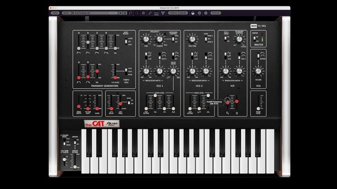Switch to the FX/SEQ panel tab
The image size is (337, 189).
pyautogui.click(x=262, y=26)
